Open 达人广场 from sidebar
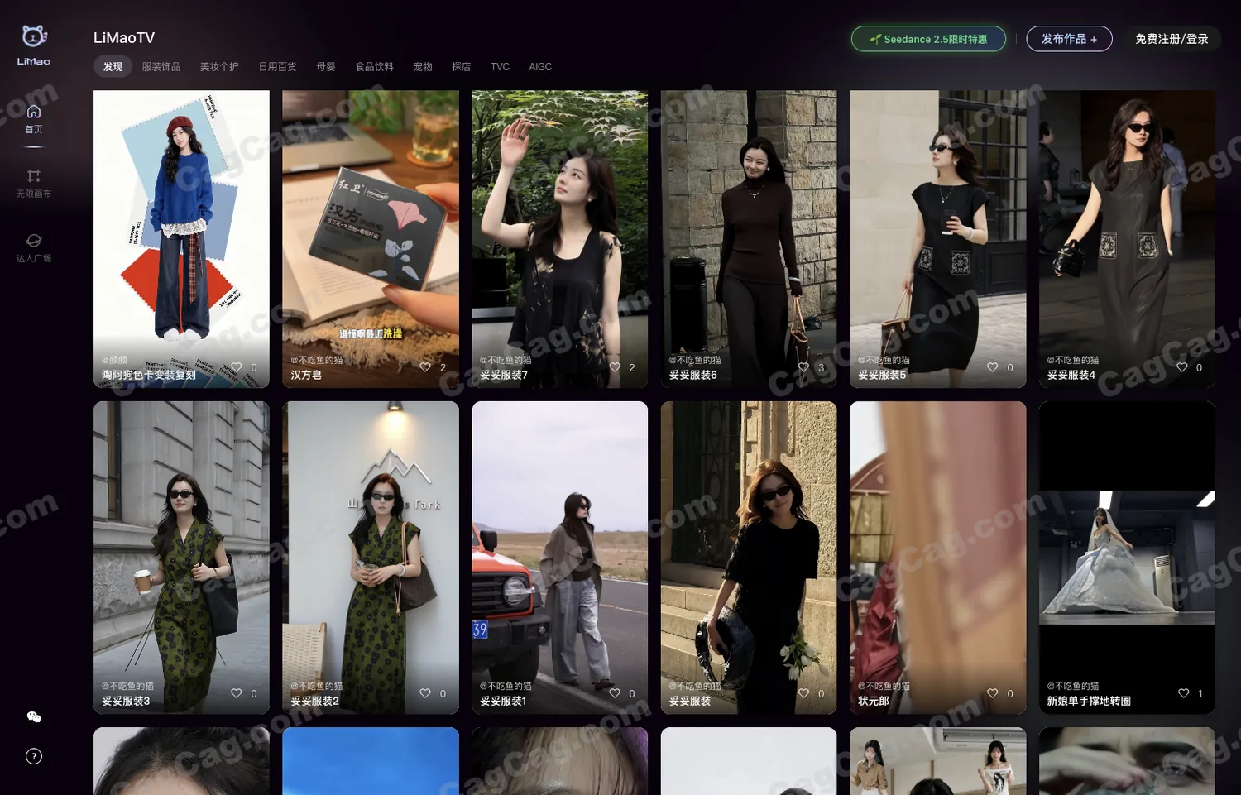The height and width of the screenshot is (795, 1241). (x=34, y=248)
